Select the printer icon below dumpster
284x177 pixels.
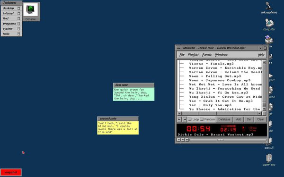[269, 40]
